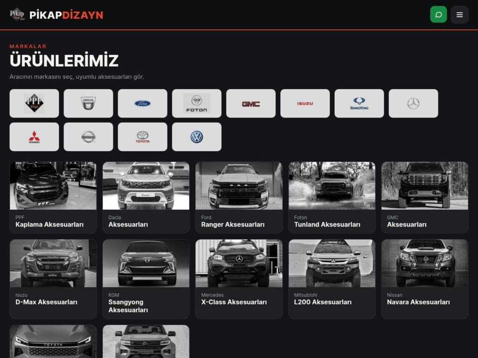Image resolution: width=478 pixels, height=358 pixels.
Task: Open the Kaplama Aksesuarları link
Action: click(49, 225)
